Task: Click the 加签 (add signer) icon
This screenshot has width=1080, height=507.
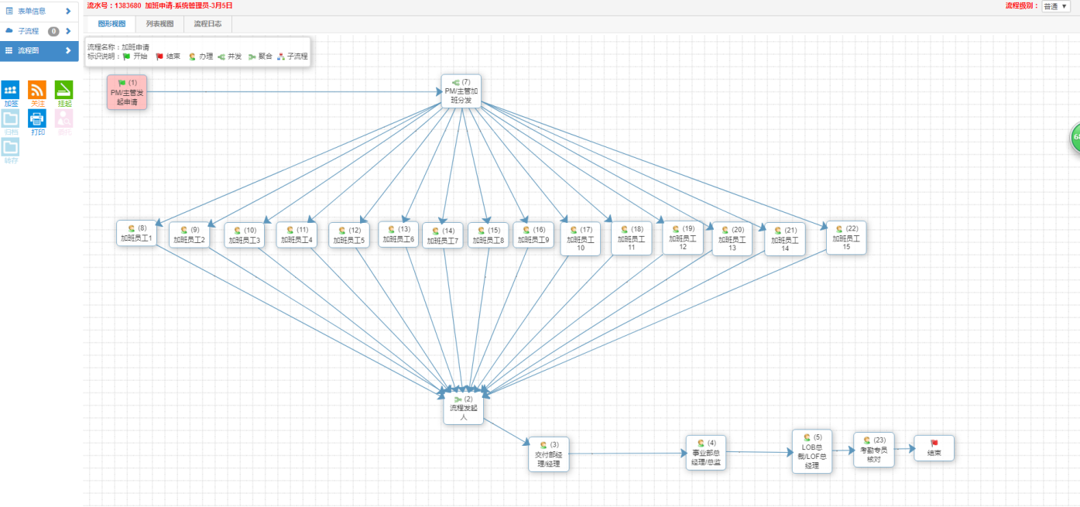Action: coord(11,90)
